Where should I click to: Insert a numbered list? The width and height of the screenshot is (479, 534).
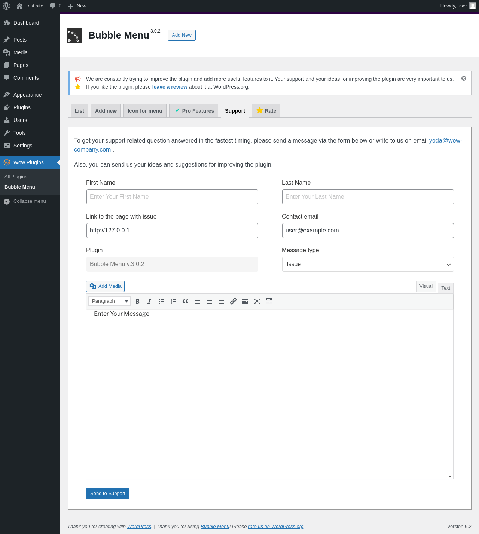(x=173, y=301)
